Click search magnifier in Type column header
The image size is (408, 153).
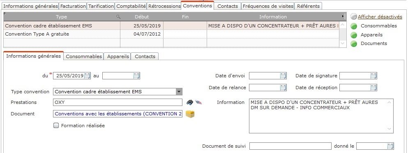point(118,17)
